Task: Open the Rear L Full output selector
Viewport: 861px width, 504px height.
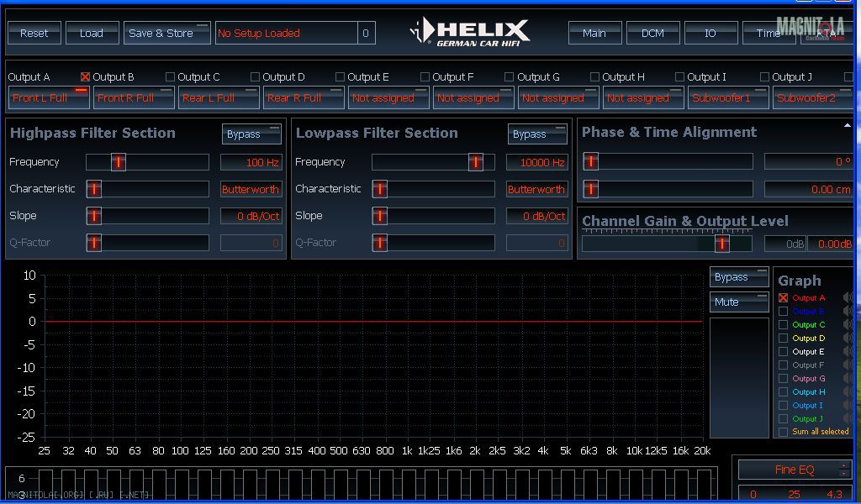Action: (219, 97)
